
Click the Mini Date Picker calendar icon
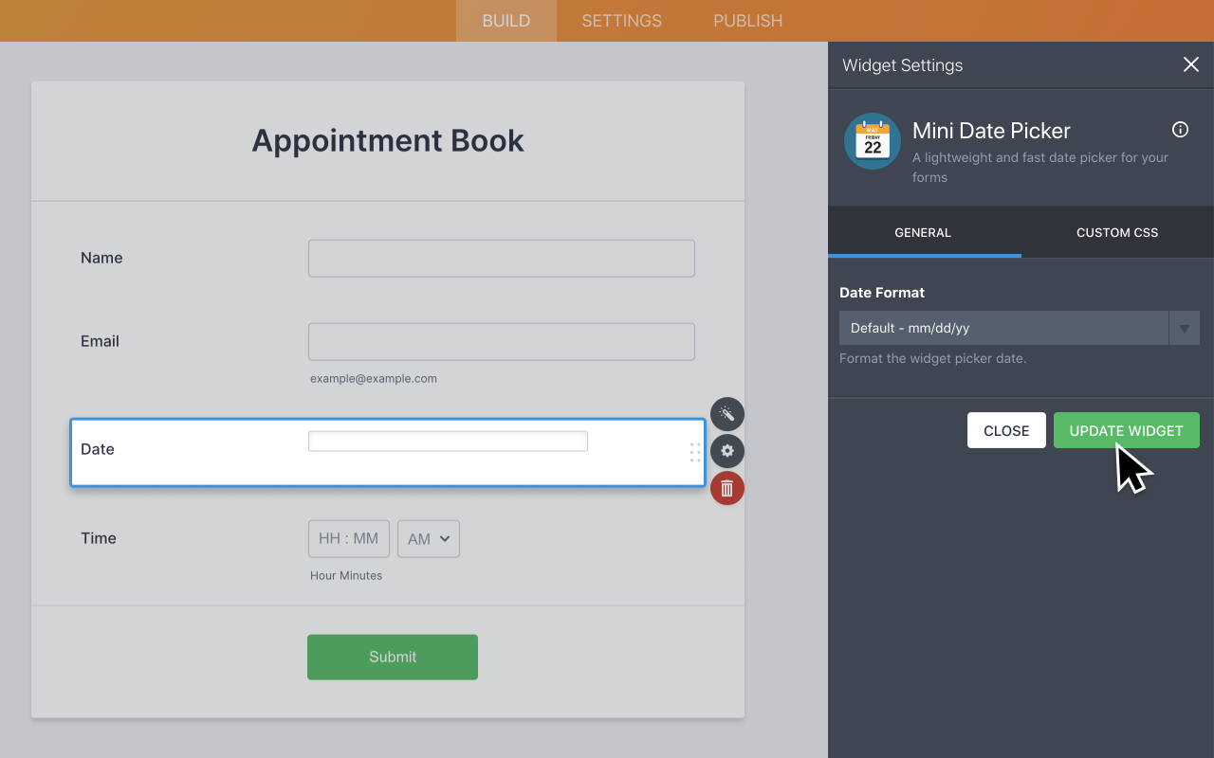pyautogui.click(x=872, y=140)
